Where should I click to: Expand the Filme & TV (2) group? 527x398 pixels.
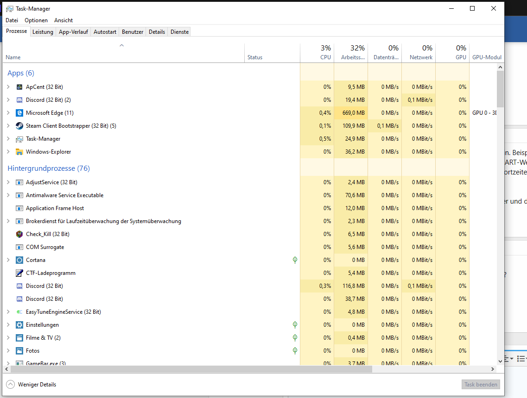(8, 338)
